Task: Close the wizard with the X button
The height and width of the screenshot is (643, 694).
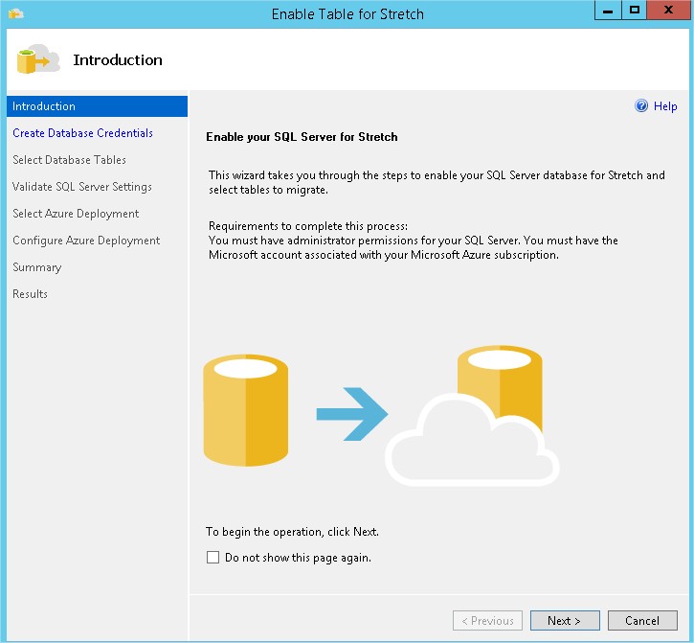Action: pos(668,11)
